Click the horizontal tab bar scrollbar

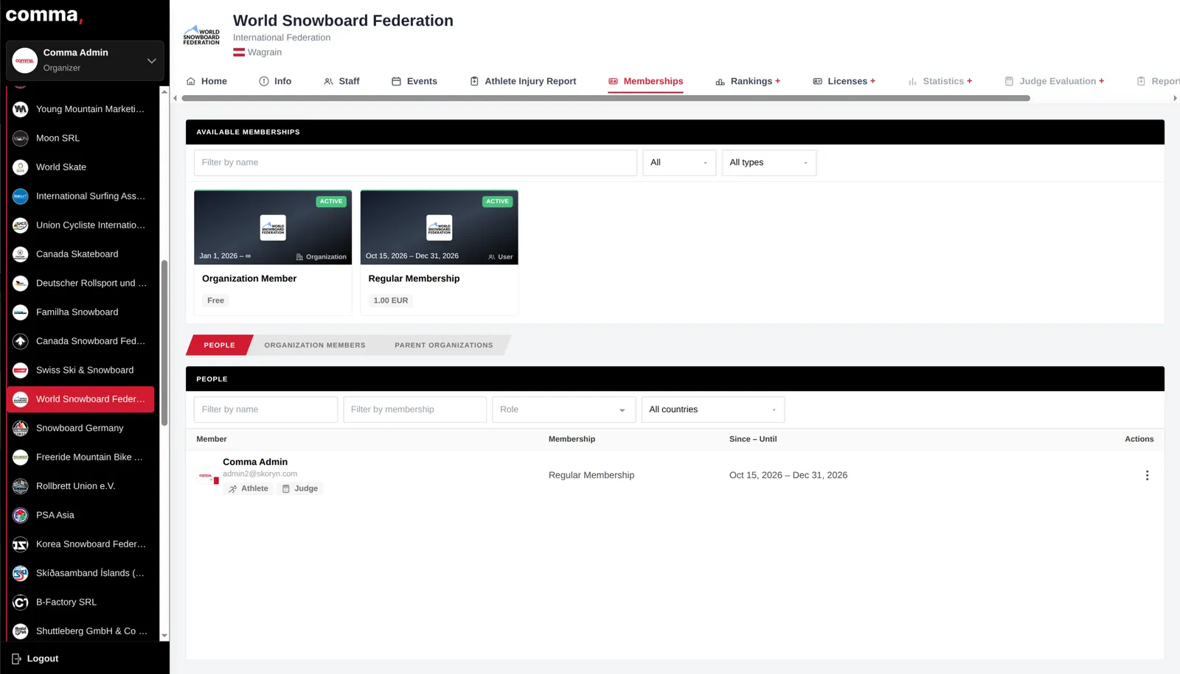[605, 98]
